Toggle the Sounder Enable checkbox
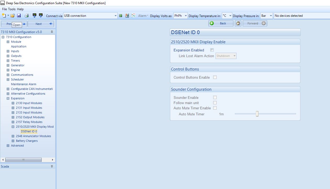This screenshot has width=330, height=189. click(x=215, y=98)
